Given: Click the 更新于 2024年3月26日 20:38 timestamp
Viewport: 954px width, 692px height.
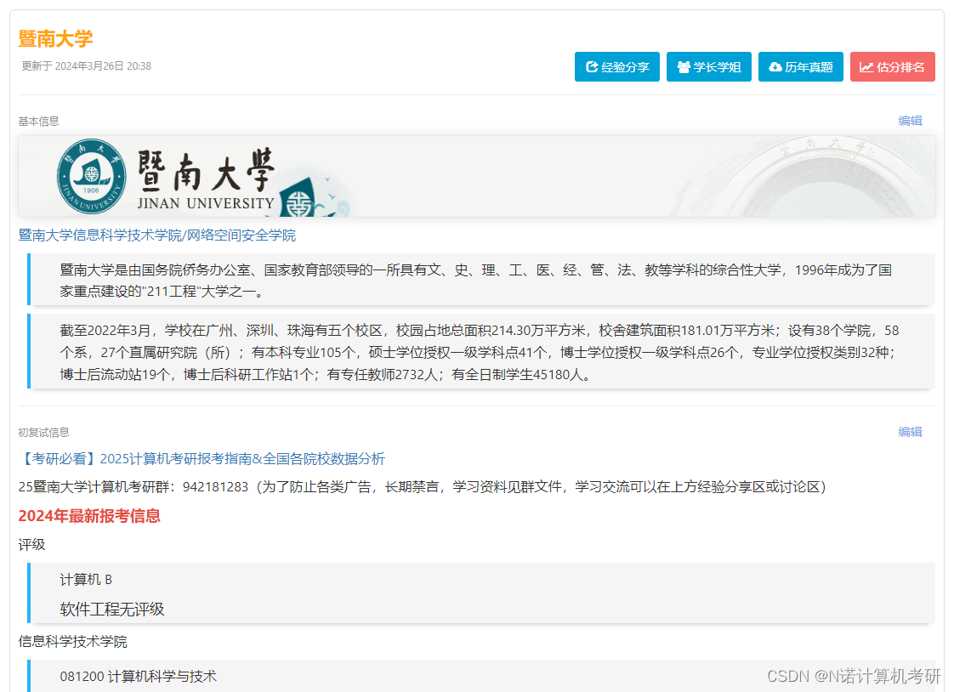Looking at the screenshot, I should [x=87, y=65].
